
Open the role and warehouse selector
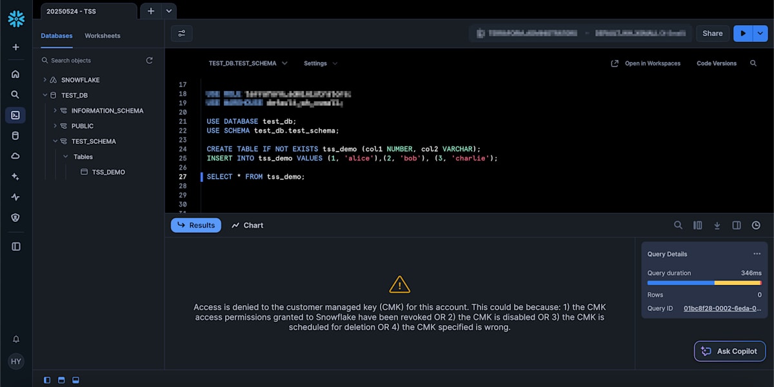(x=580, y=34)
